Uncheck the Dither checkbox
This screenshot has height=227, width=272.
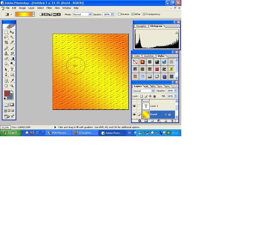pyautogui.click(x=132, y=14)
